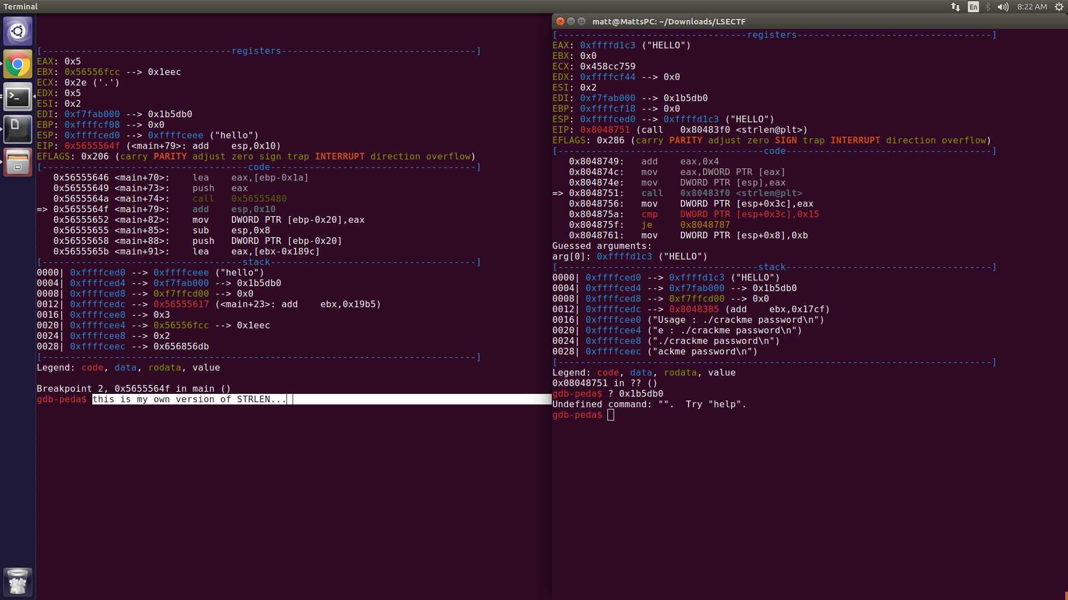This screenshot has height=600, width=1068.
Task: Maximize the matt@MattsPC terminal window
Action: pos(582,22)
